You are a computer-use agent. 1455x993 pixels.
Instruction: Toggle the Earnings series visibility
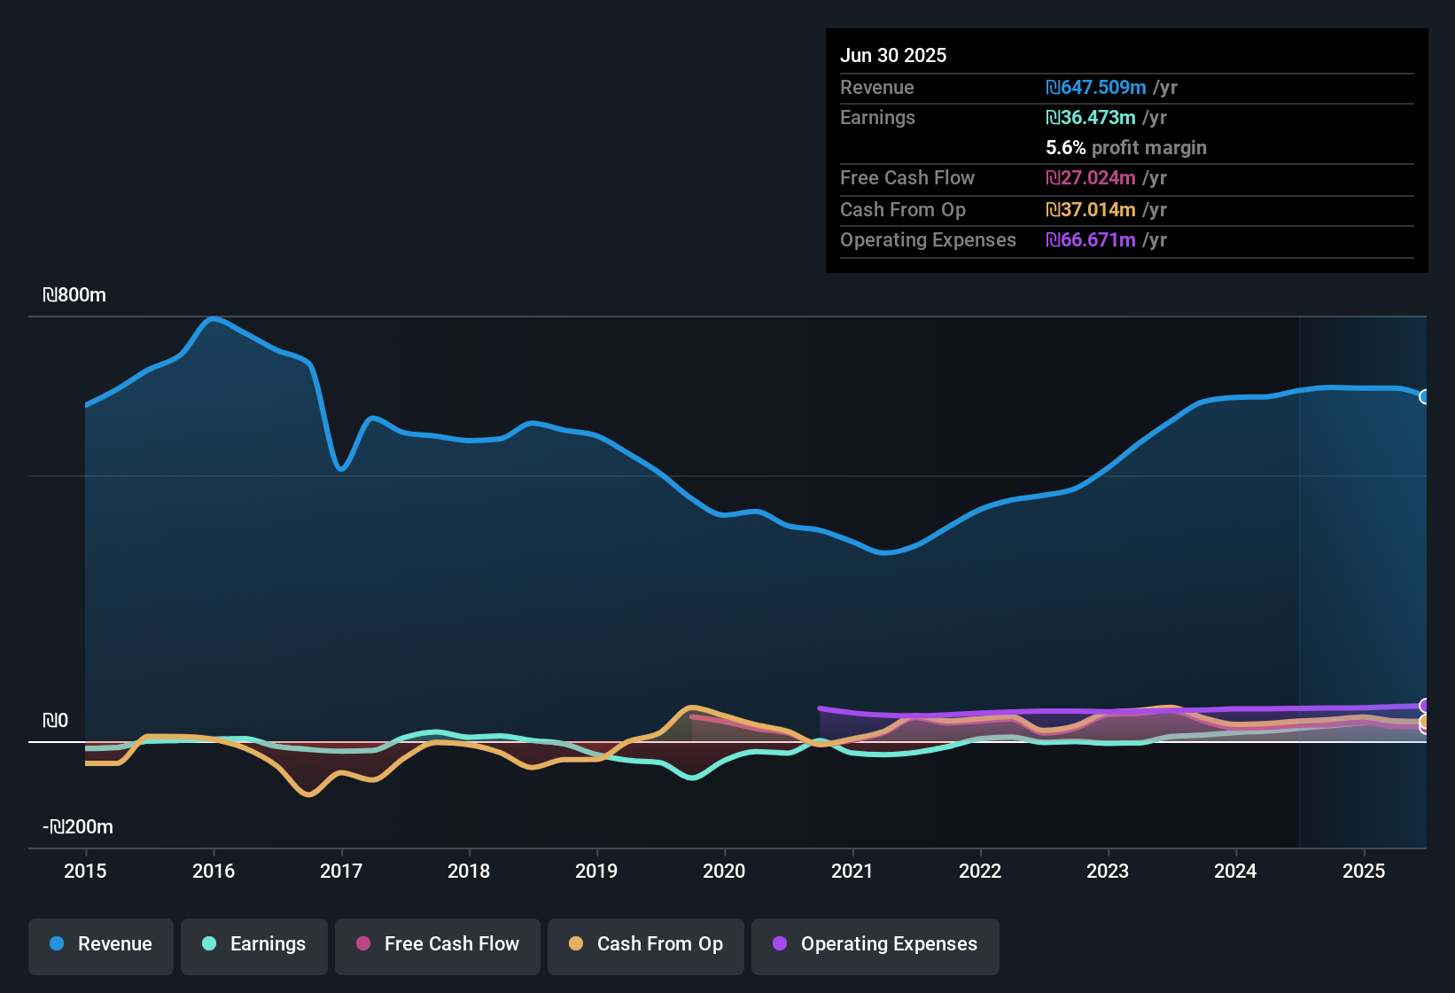pos(253,945)
